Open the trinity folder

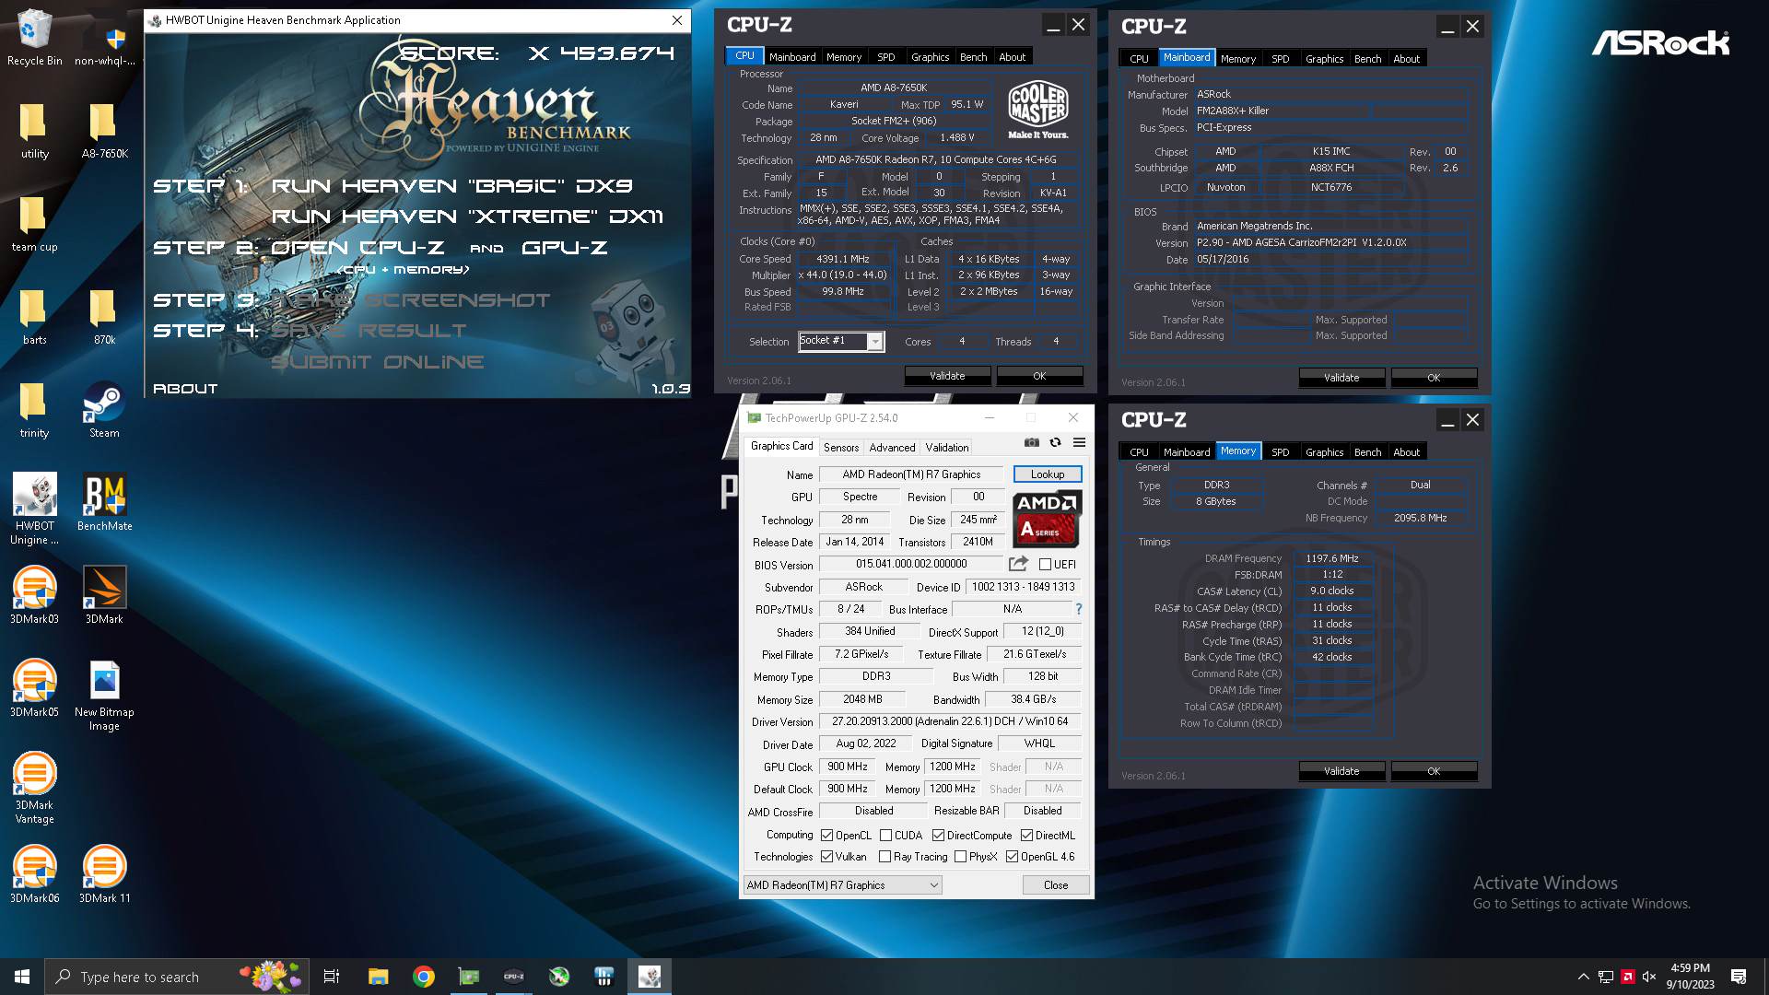35,410
